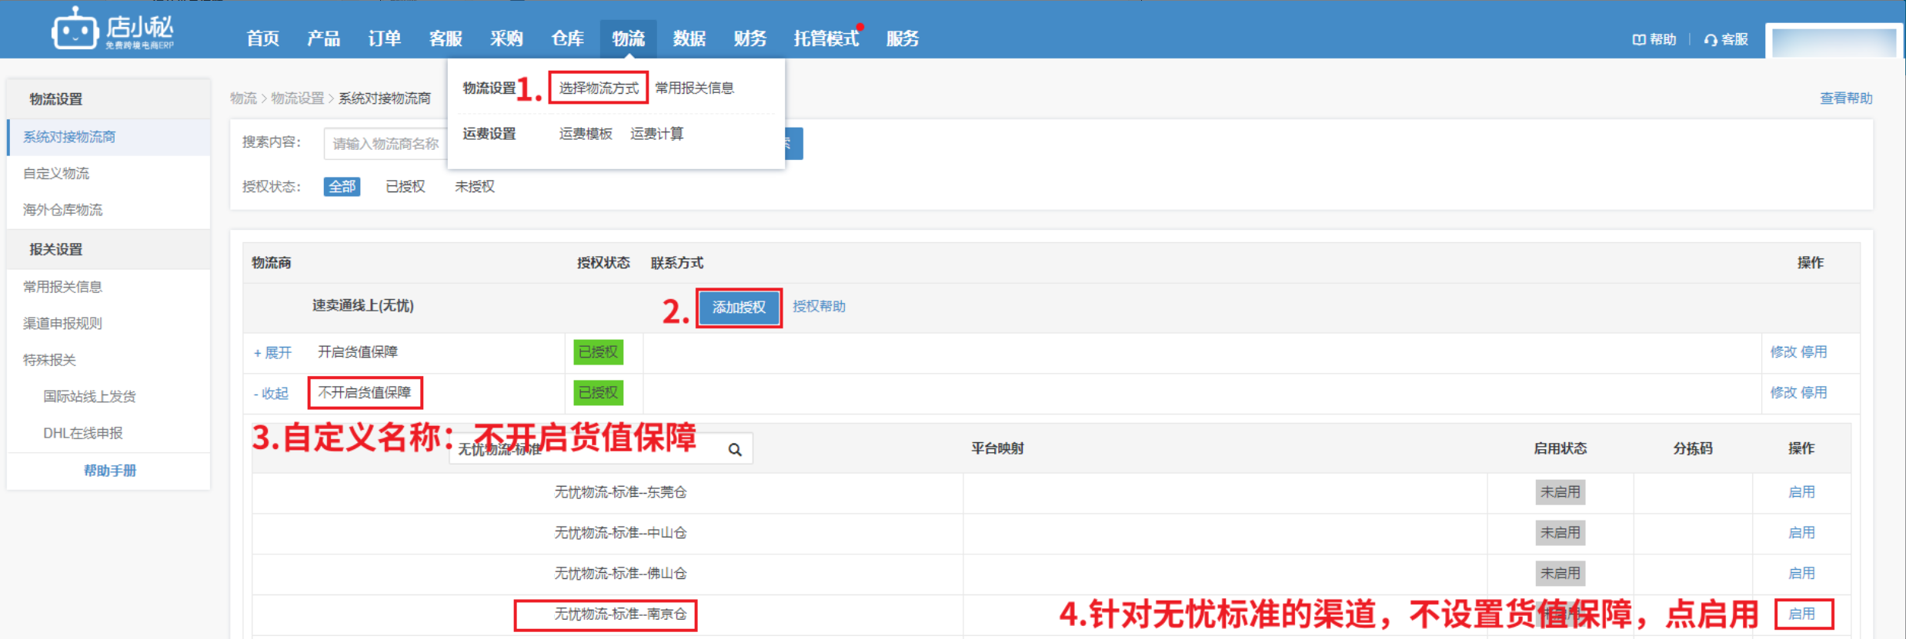Filter by 已授权 status
Image resolution: width=1906 pixels, height=639 pixels.
pos(405,187)
